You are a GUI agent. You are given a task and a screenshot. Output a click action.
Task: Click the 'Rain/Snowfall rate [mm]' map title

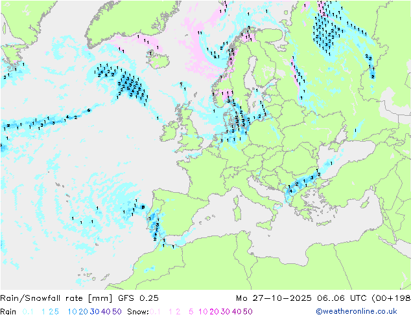tap(56, 298)
